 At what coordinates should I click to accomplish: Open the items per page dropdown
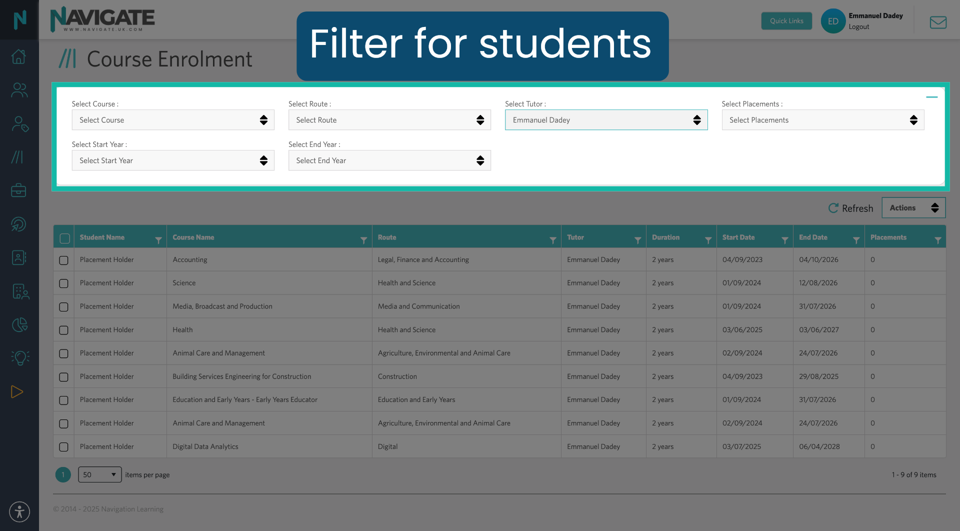pos(99,474)
